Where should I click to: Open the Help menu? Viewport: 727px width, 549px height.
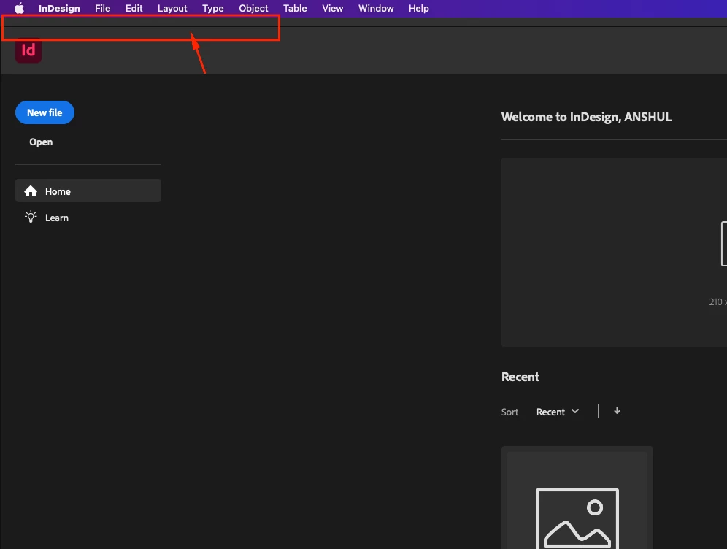point(419,8)
